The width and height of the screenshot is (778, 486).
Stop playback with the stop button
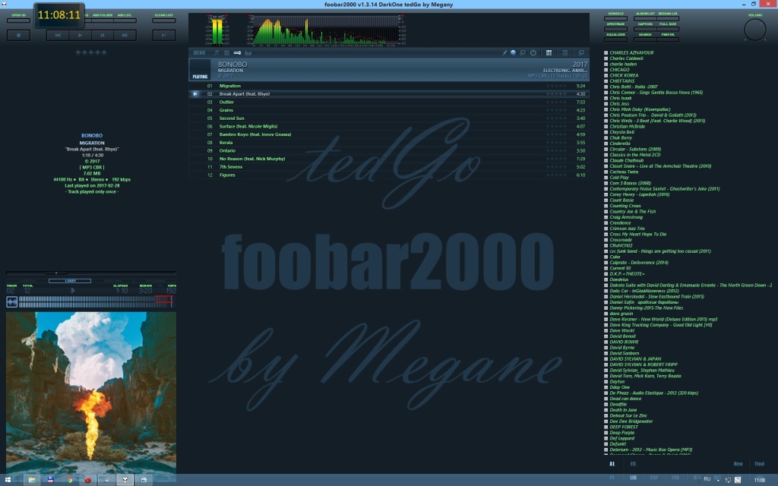[18, 35]
